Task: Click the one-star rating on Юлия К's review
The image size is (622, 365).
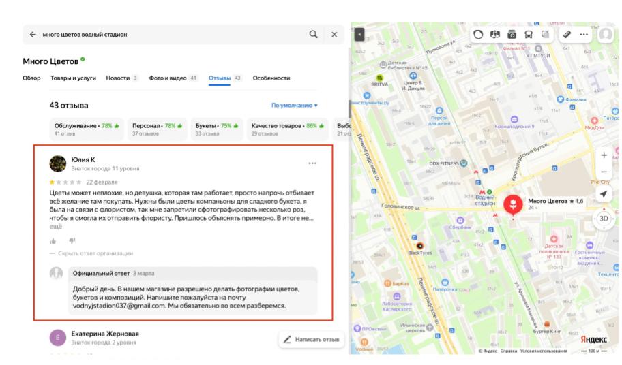Action: coord(52,182)
